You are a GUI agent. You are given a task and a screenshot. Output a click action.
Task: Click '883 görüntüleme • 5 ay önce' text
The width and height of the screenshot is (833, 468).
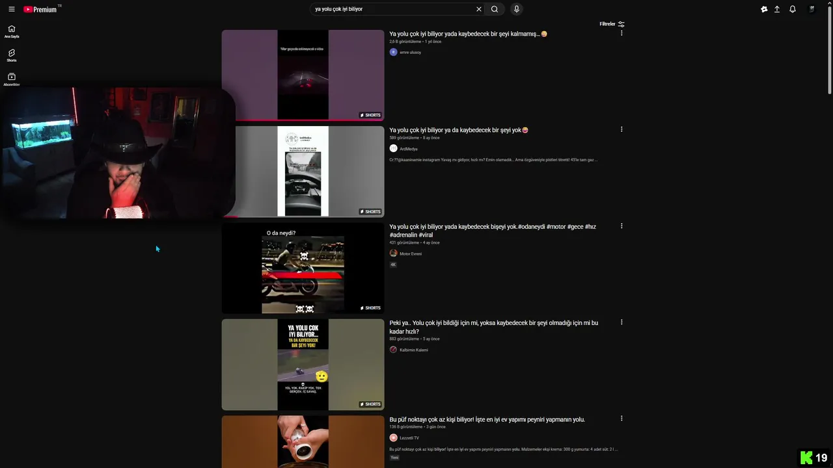pyautogui.click(x=415, y=339)
